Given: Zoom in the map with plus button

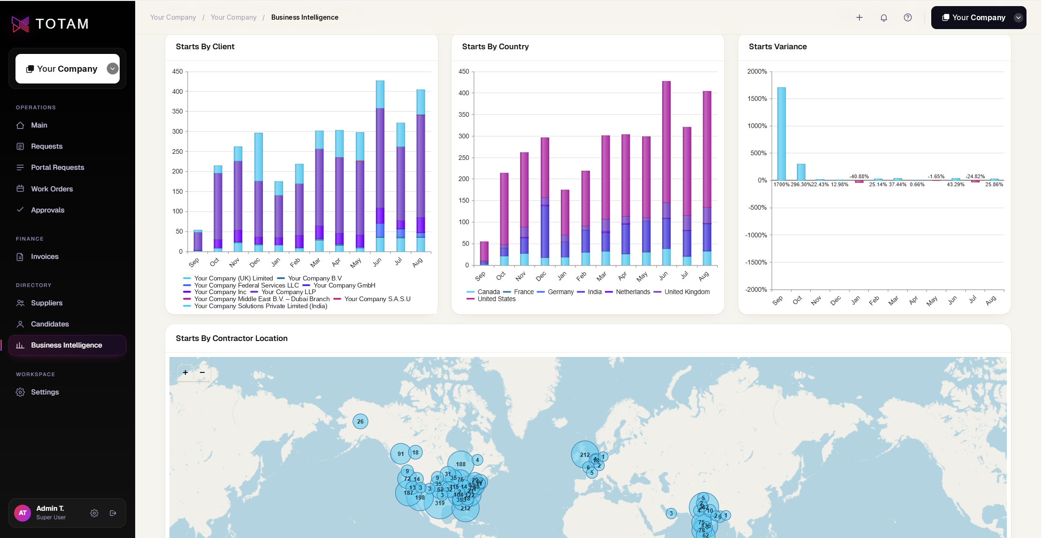Looking at the screenshot, I should 185,372.
